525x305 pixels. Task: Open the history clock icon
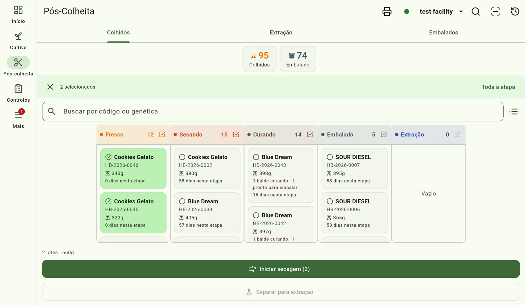click(x=515, y=11)
